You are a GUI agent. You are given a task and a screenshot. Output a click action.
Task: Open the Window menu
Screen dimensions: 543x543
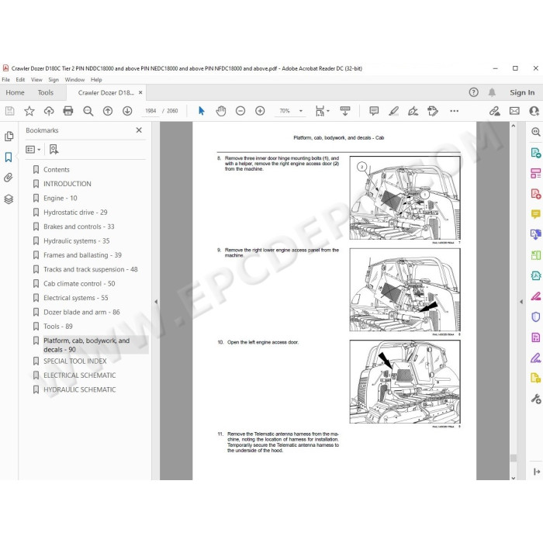[x=74, y=80]
